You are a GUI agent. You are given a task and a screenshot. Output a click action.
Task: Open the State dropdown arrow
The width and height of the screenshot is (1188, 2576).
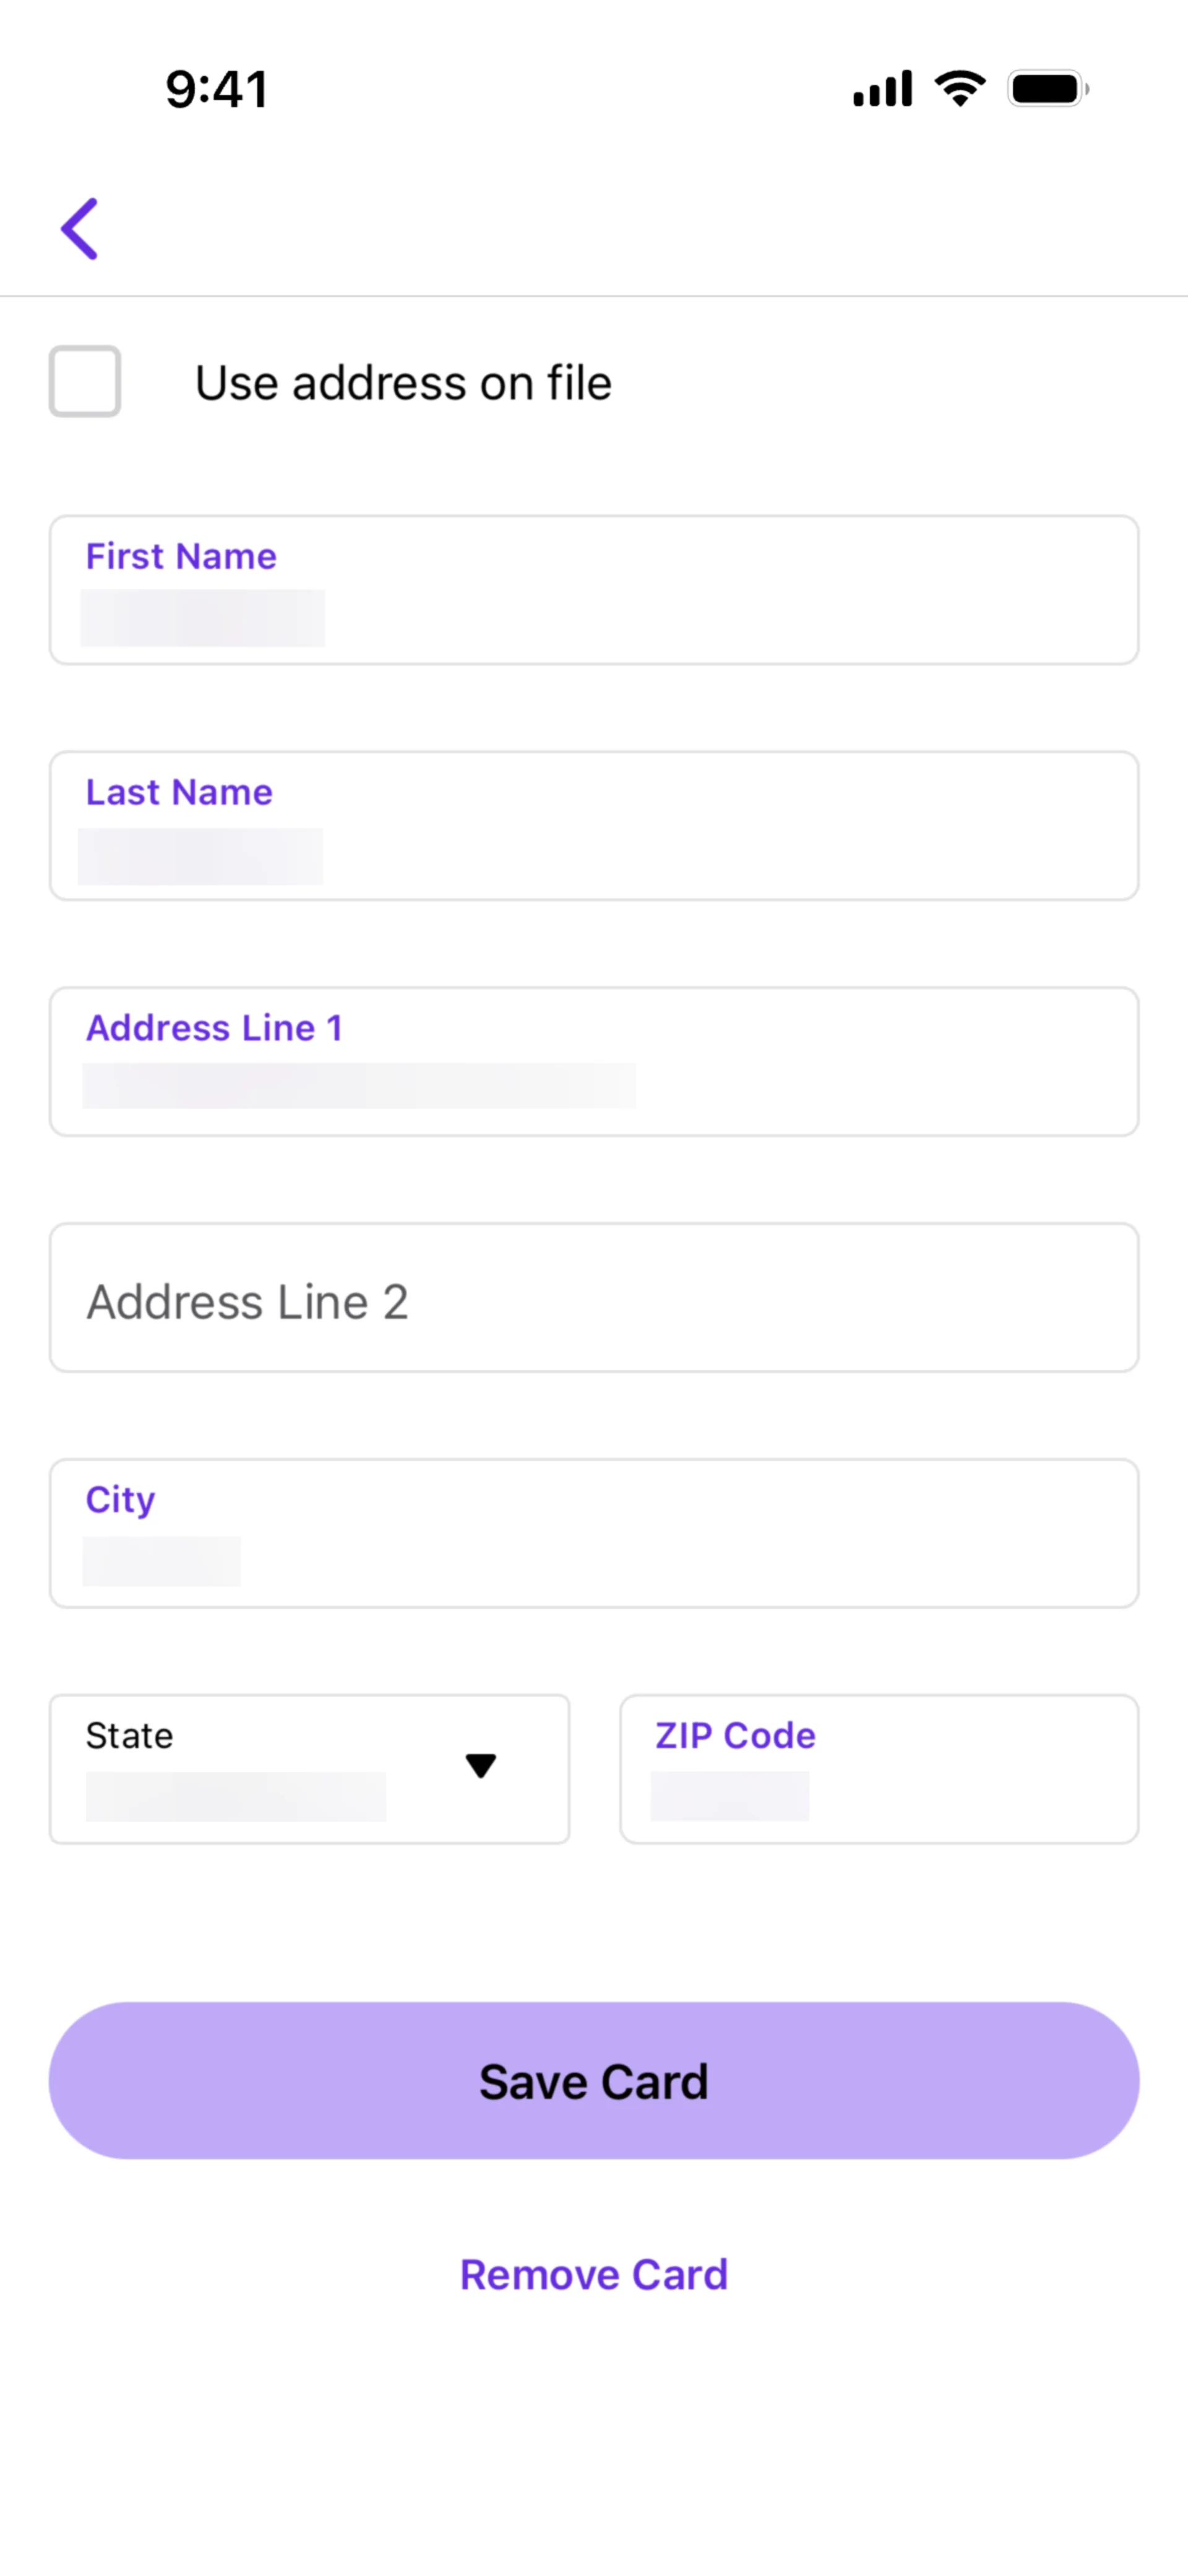click(x=481, y=1766)
